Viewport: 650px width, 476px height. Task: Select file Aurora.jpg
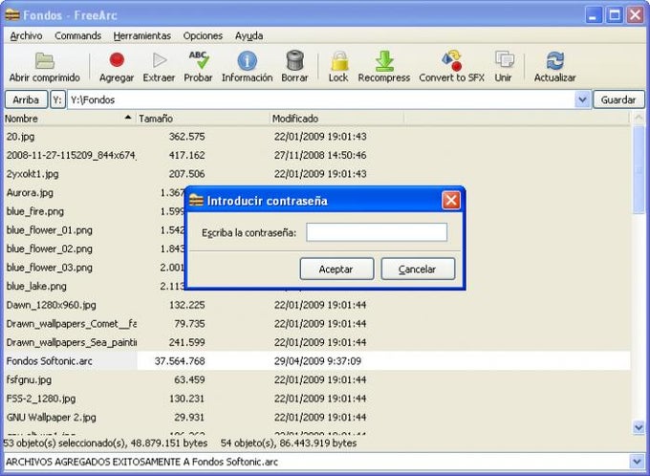[x=30, y=193]
